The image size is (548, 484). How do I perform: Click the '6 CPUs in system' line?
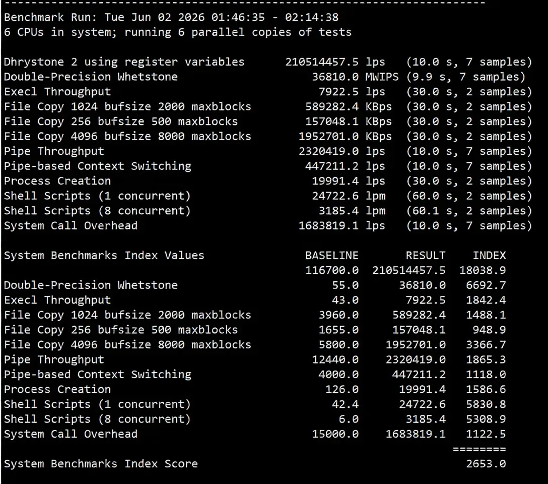point(177,32)
